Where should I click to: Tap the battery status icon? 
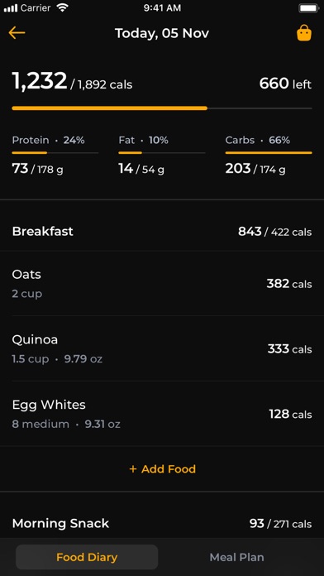[x=308, y=8]
